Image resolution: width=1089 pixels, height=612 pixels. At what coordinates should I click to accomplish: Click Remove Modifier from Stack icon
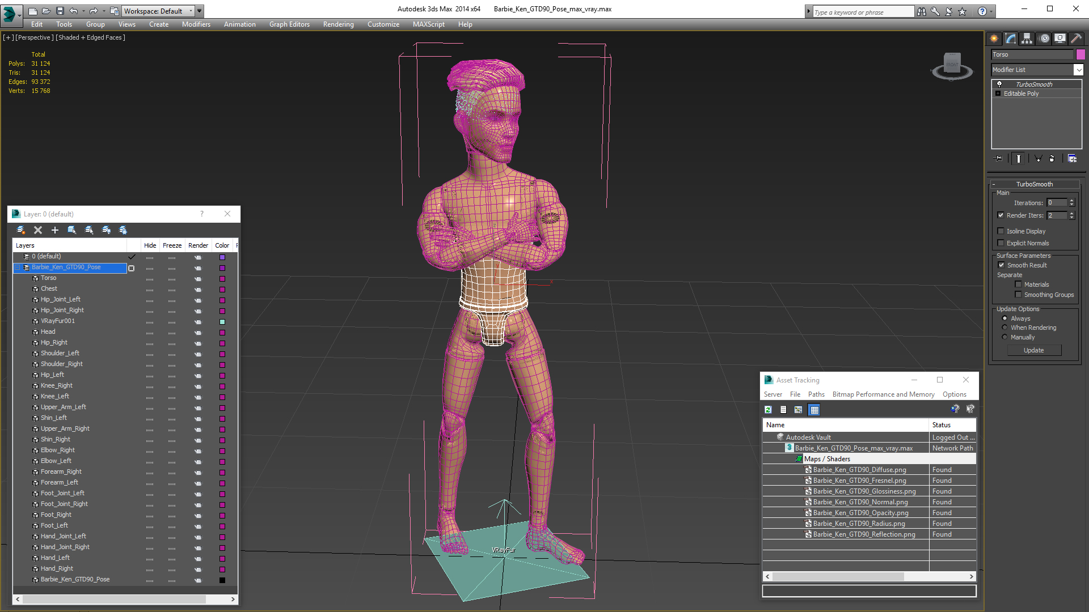tap(1052, 159)
